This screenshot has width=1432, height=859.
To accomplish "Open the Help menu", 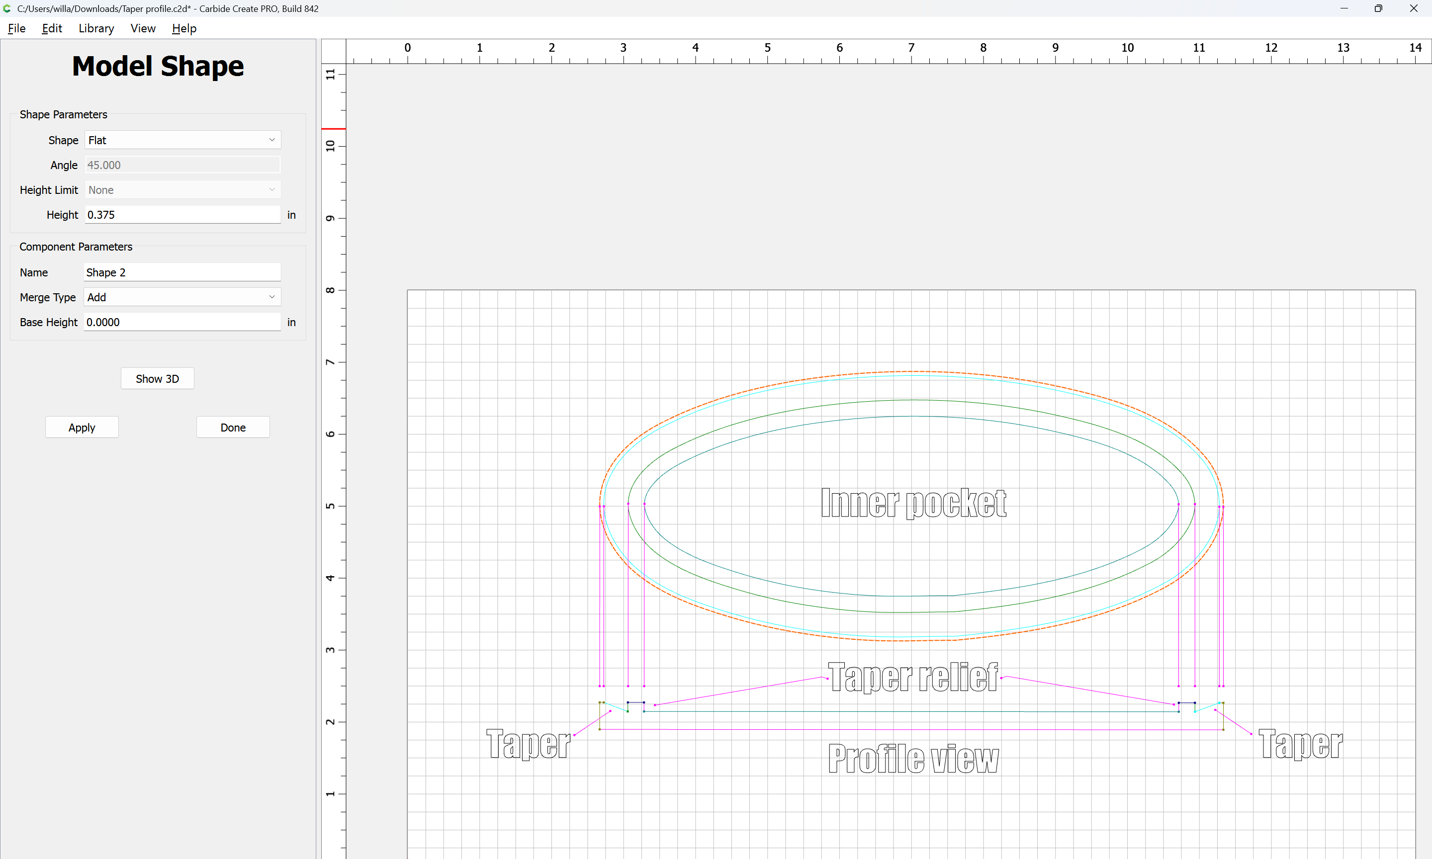I will click(x=184, y=28).
